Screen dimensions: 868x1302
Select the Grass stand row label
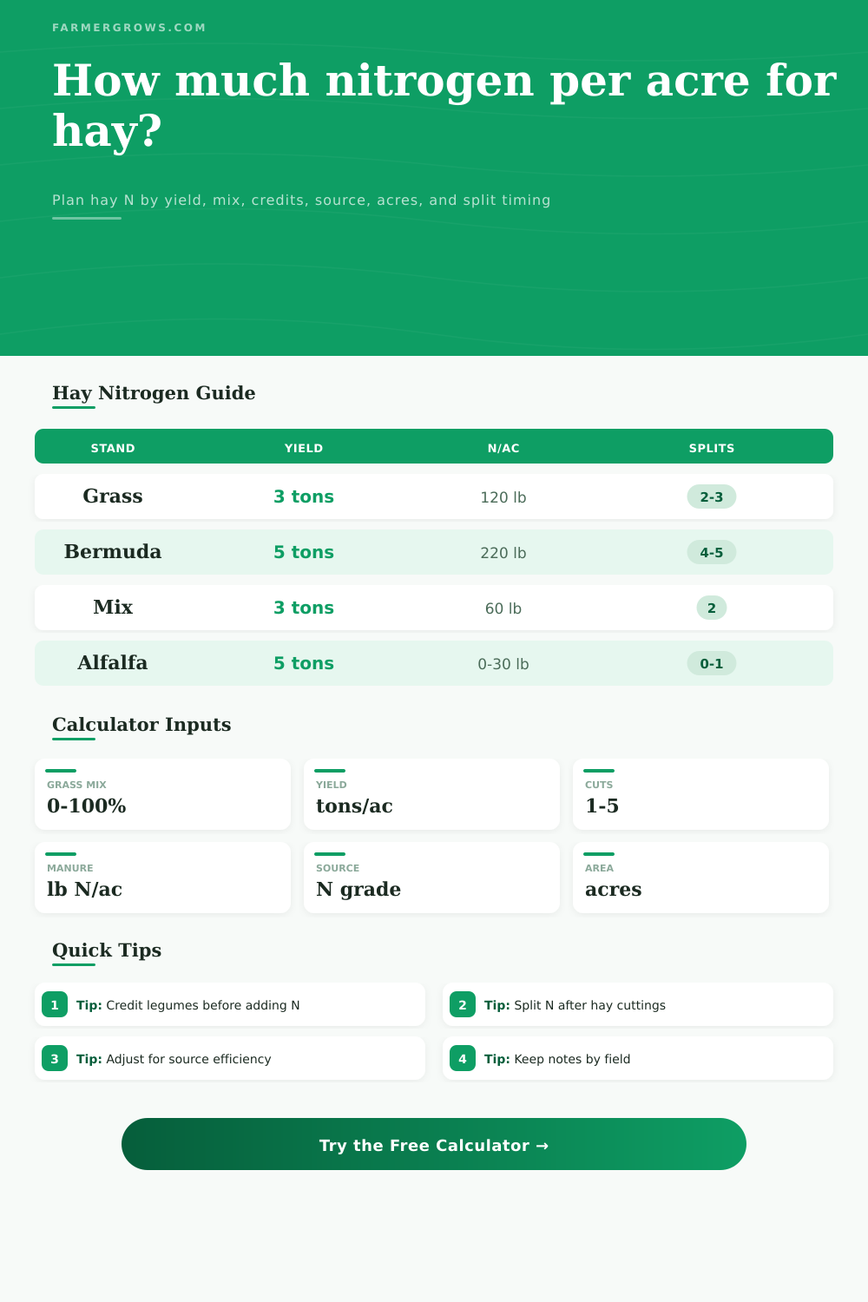pyautogui.click(x=113, y=496)
